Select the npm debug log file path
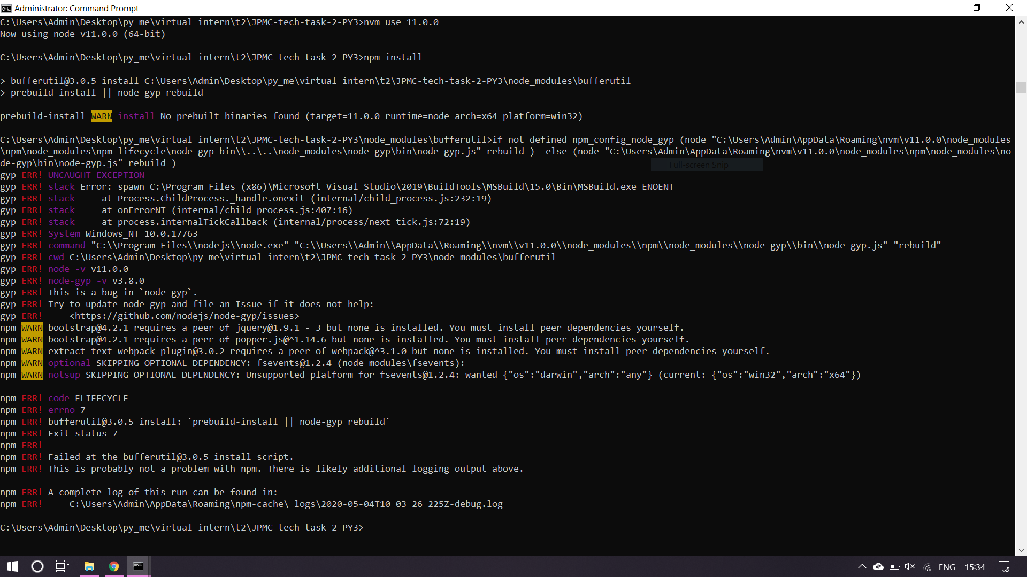Viewport: 1027px width, 577px height. click(x=286, y=504)
